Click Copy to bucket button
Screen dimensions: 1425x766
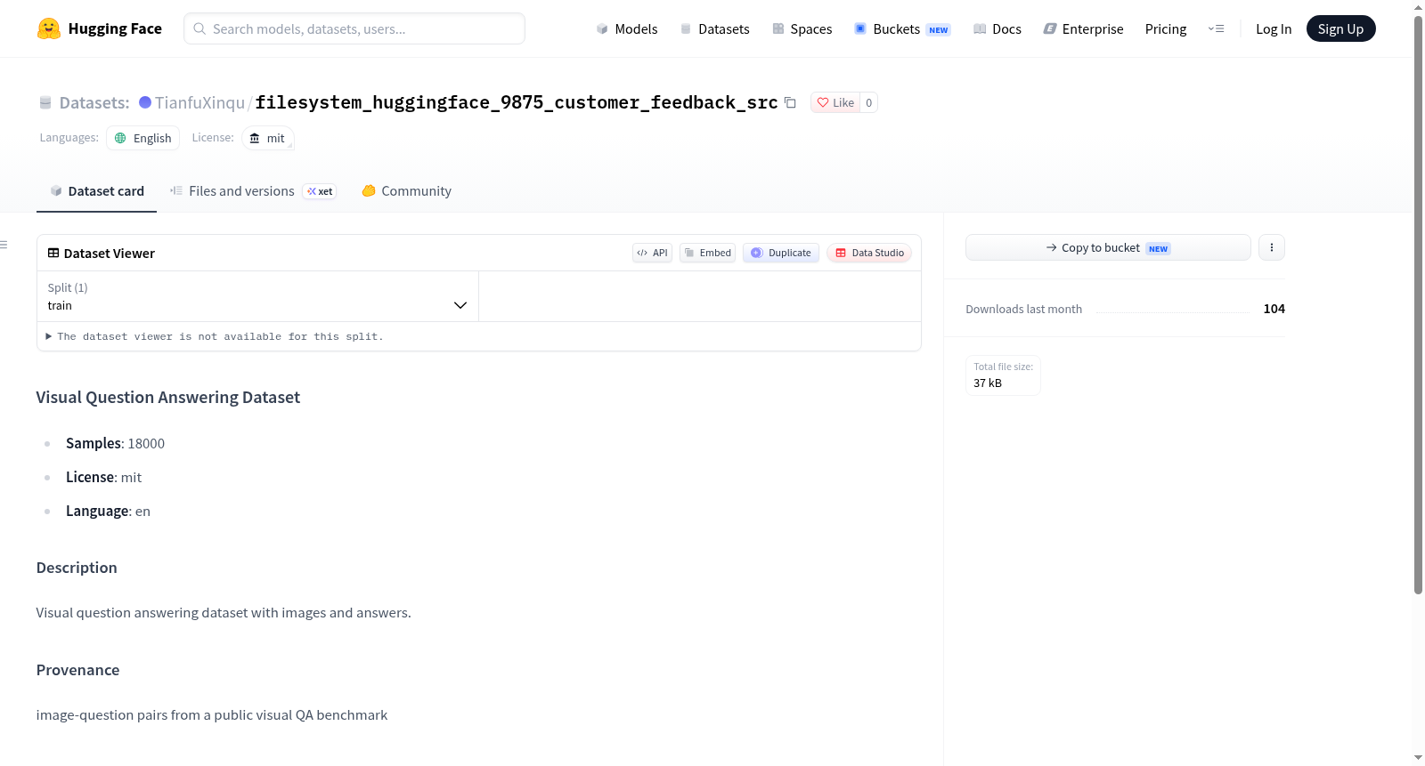pyautogui.click(x=1108, y=247)
